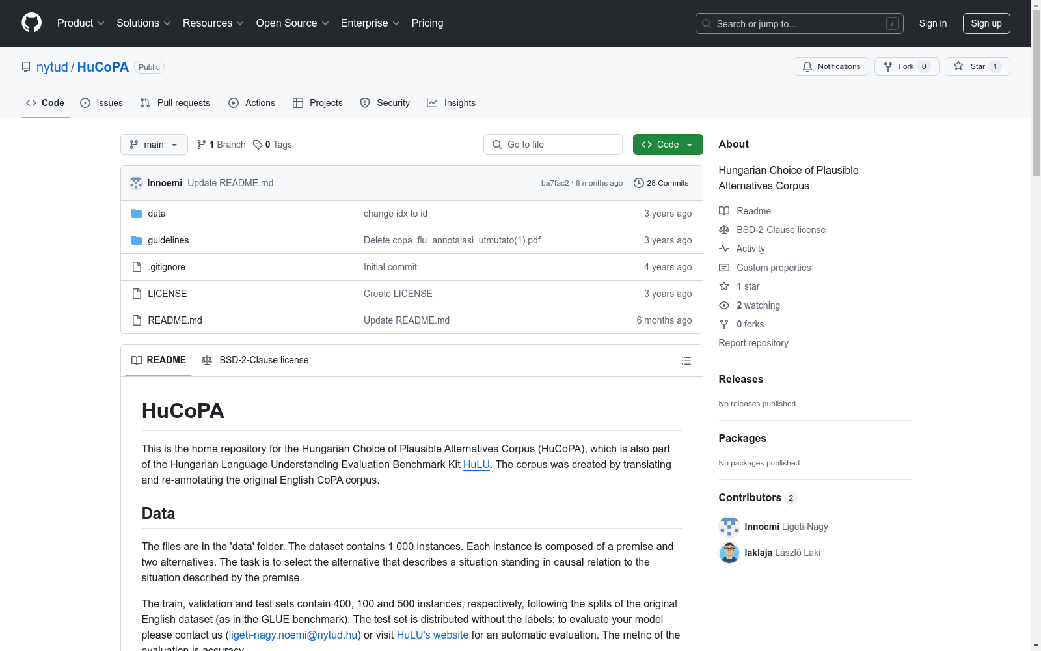The image size is (1041, 651).
Task: Open the README.md file name
Action: click(x=175, y=320)
